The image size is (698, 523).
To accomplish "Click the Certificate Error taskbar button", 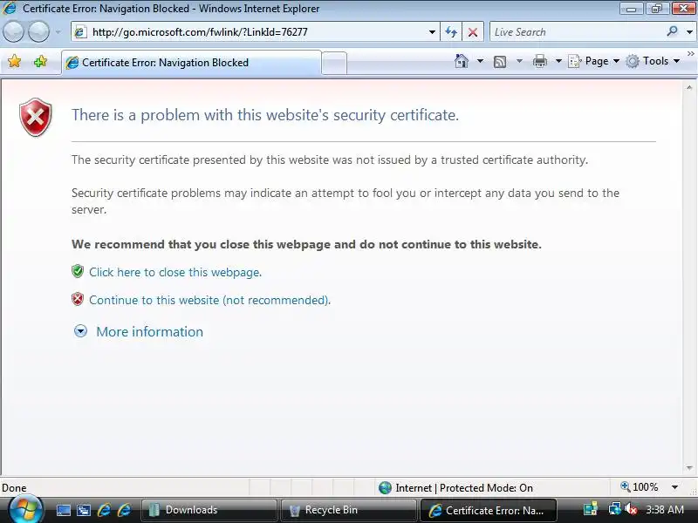I will (489, 510).
